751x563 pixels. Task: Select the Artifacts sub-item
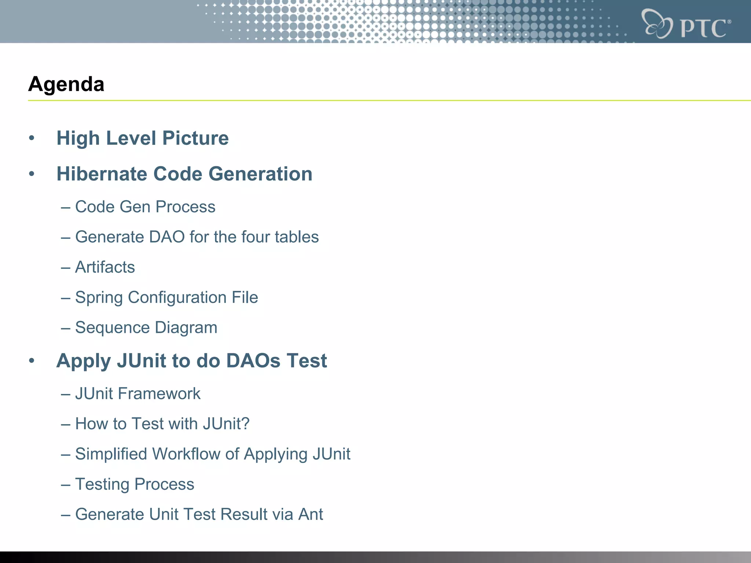105,267
